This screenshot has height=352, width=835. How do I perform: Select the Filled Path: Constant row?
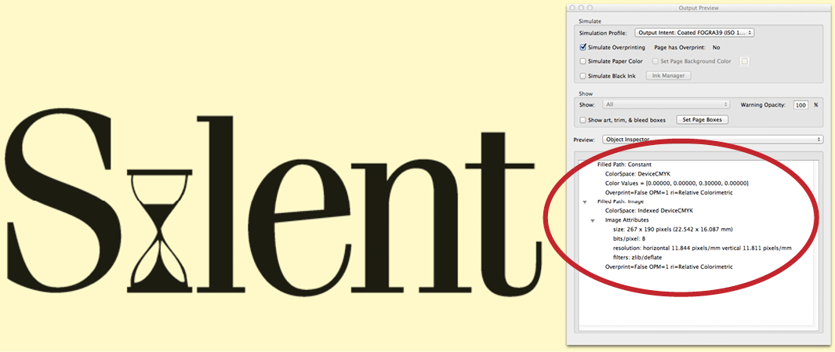pos(624,165)
